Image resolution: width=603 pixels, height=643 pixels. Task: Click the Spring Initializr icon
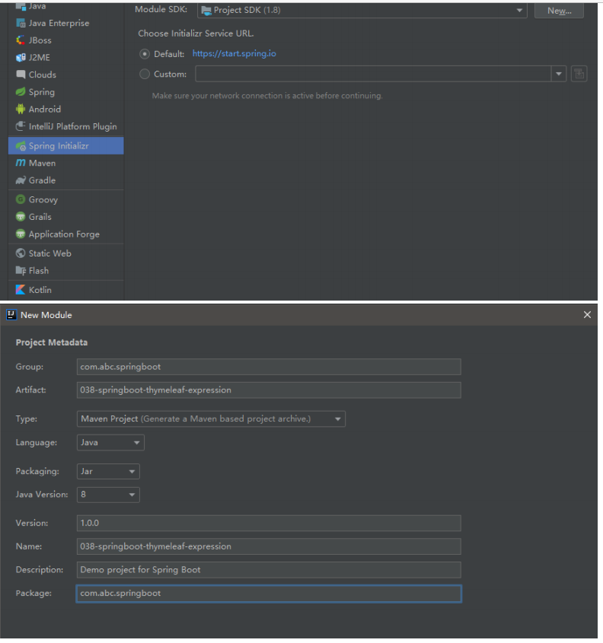pos(21,146)
